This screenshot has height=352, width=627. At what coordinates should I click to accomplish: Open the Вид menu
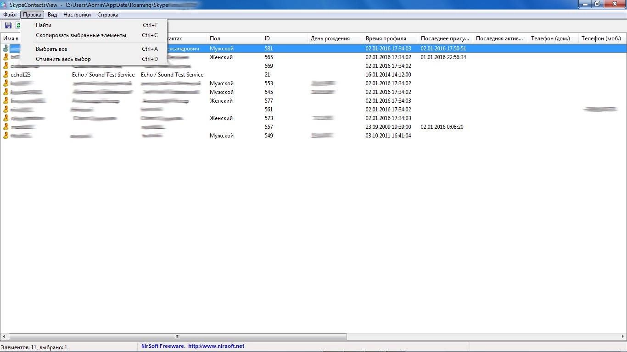pyautogui.click(x=52, y=15)
